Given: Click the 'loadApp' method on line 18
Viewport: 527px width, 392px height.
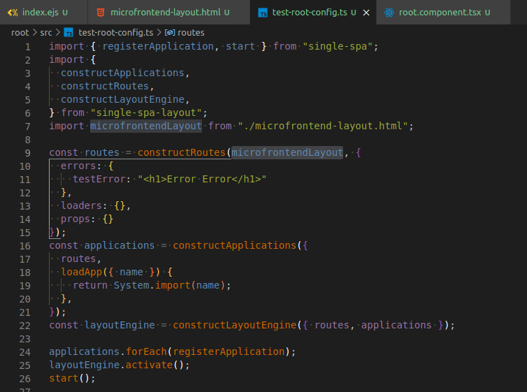Looking at the screenshot, I should click(81, 272).
